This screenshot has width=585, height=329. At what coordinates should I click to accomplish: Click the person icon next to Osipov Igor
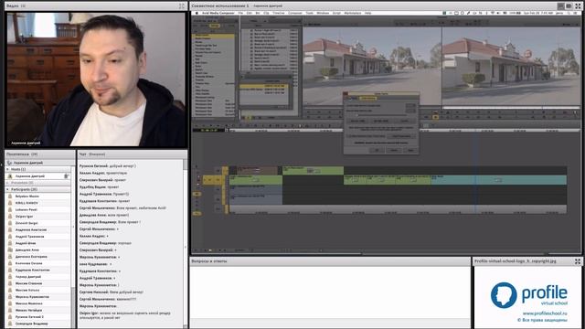tap(10, 217)
